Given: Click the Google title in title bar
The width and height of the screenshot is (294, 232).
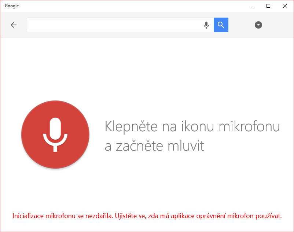Looking at the screenshot, I should click(x=12, y=6).
